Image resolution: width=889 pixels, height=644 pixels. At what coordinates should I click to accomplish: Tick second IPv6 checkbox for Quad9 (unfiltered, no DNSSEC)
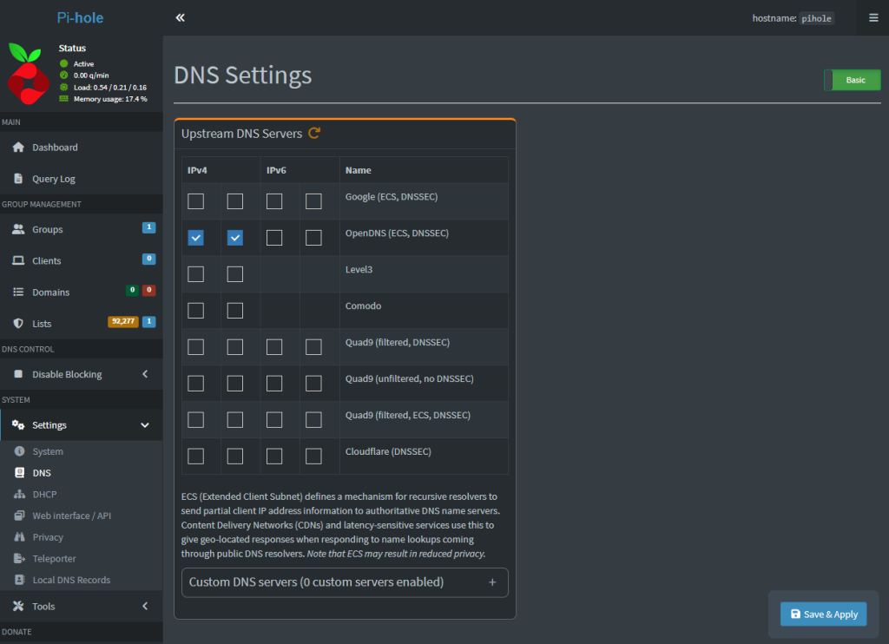click(x=313, y=384)
